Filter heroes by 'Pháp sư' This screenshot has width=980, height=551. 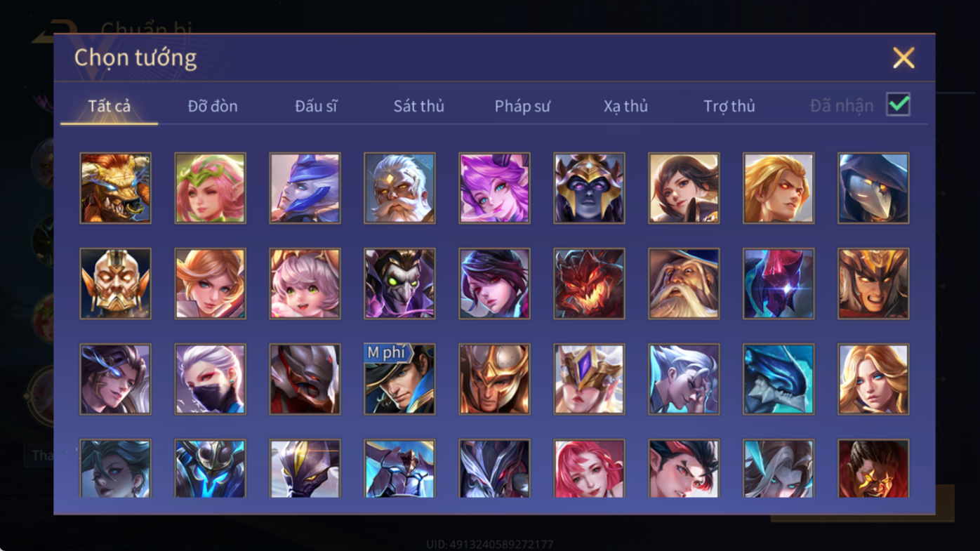pos(522,106)
